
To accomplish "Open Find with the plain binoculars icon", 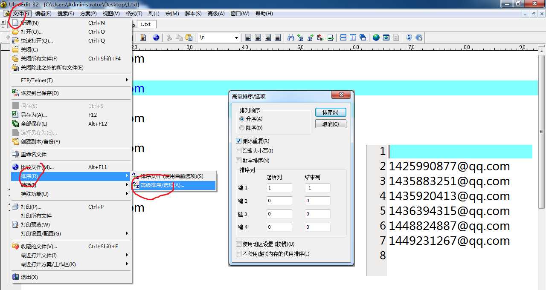I will pos(291,37).
